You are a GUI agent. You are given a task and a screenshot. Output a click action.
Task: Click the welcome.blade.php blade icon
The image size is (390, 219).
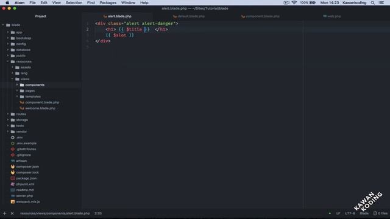point(22,108)
